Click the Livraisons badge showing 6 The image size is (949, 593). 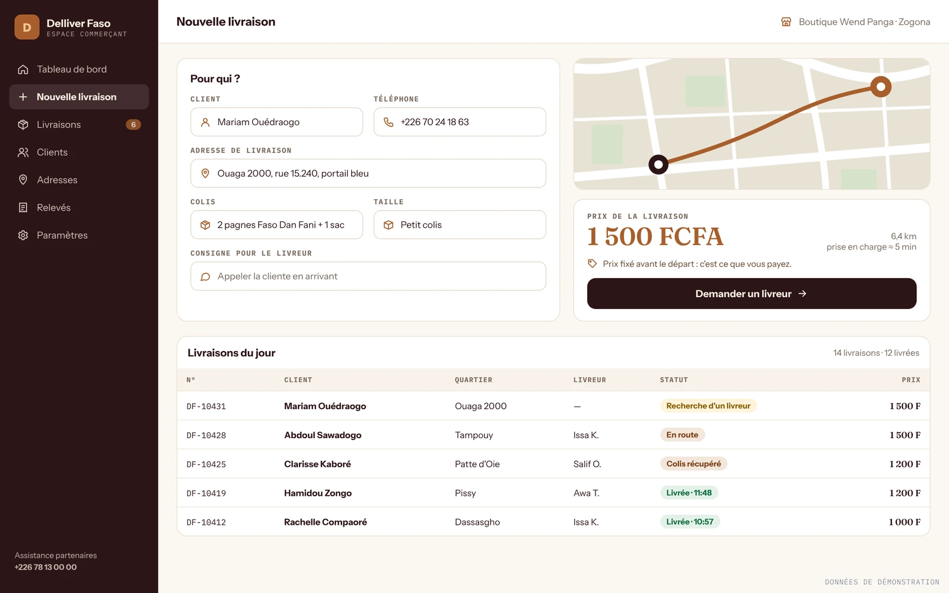tap(133, 125)
